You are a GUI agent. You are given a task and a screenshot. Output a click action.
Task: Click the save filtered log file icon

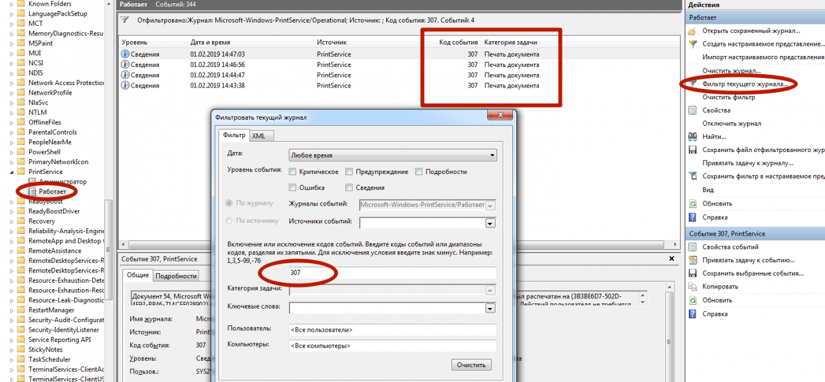(x=693, y=150)
